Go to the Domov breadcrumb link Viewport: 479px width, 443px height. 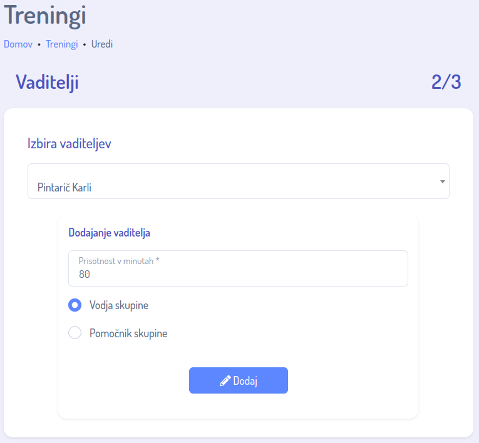[18, 44]
